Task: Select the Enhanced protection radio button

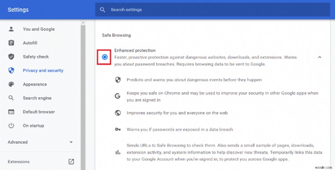Action: pos(104,57)
